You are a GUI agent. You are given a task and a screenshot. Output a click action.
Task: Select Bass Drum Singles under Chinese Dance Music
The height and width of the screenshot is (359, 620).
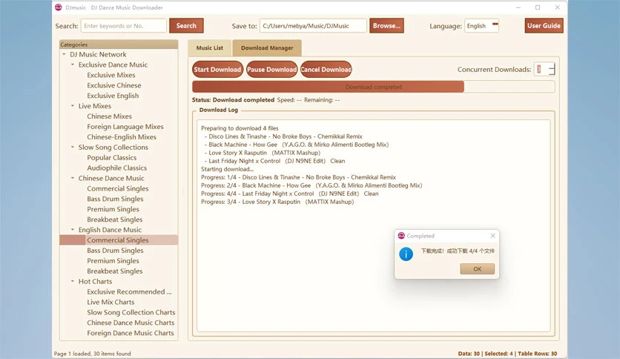pos(115,199)
